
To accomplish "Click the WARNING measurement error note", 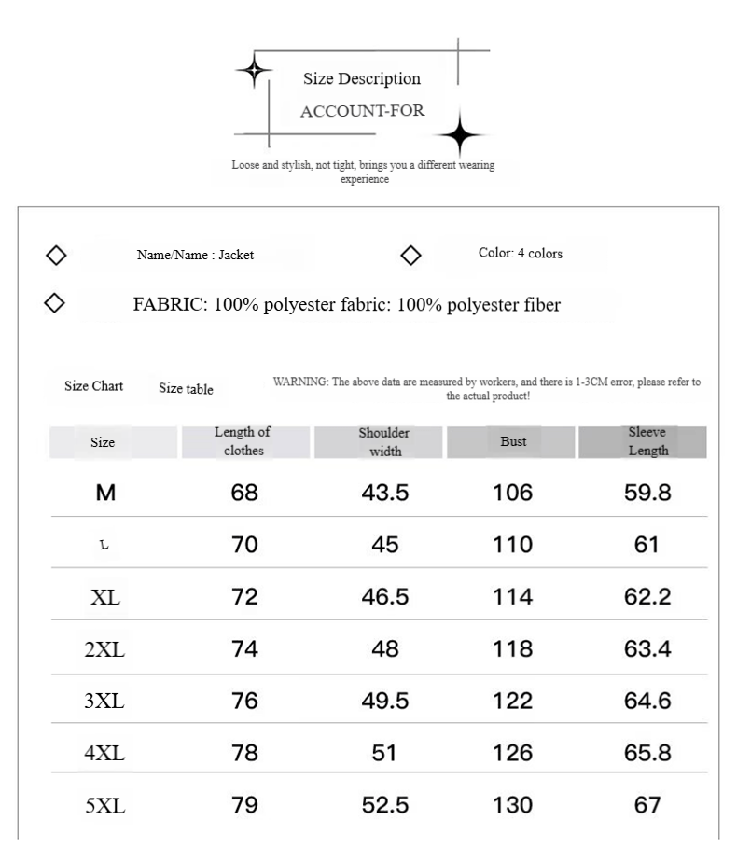I will click(x=487, y=389).
